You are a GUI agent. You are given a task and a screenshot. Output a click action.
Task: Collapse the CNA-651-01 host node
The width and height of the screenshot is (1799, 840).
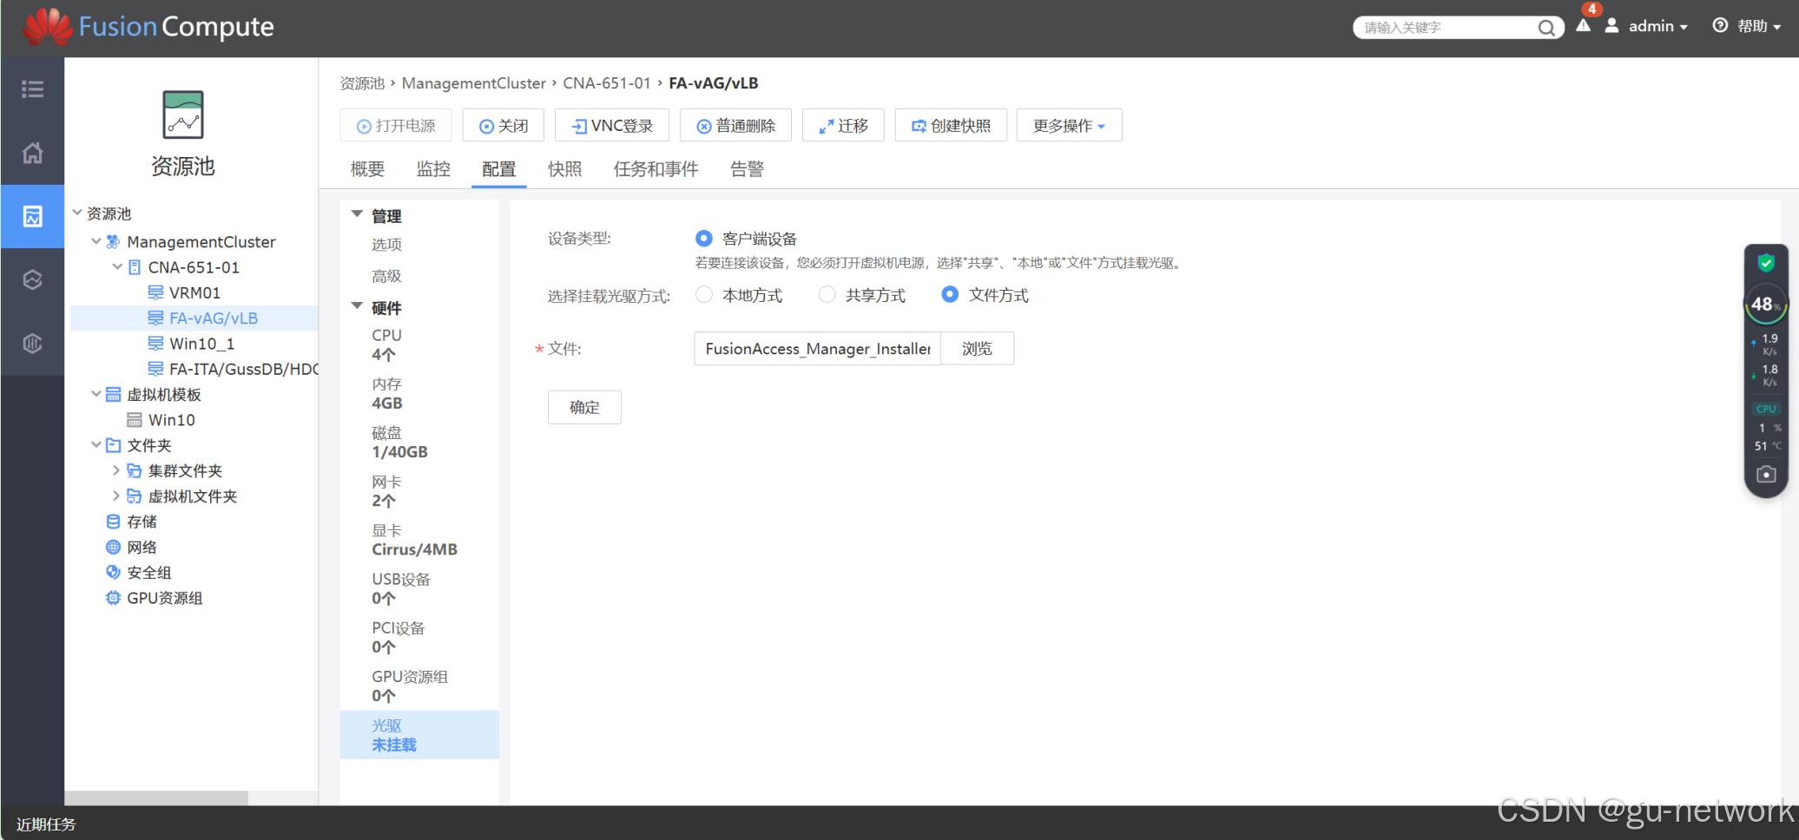[117, 266]
